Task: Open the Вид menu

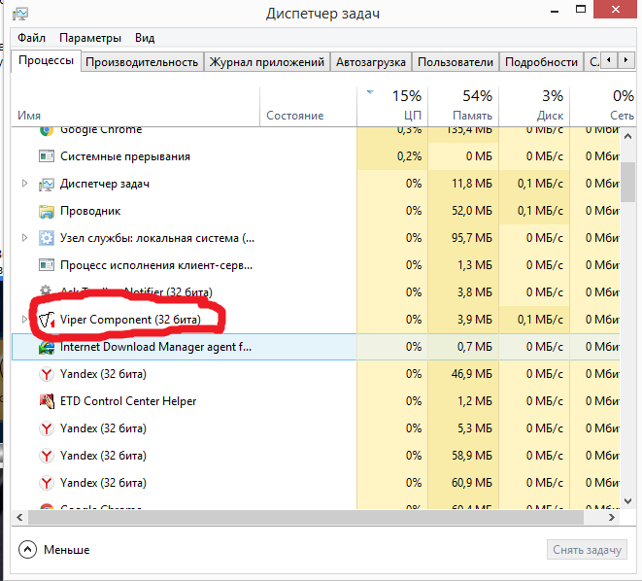Action: (x=145, y=38)
